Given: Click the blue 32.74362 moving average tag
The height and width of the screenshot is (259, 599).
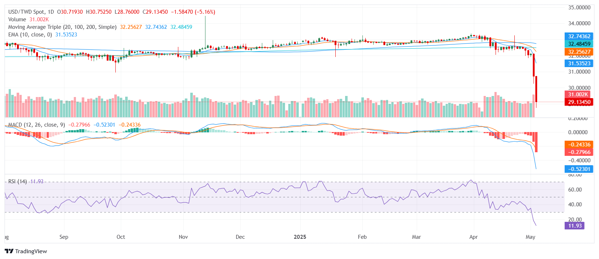Looking at the screenshot, I should (579, 36).
